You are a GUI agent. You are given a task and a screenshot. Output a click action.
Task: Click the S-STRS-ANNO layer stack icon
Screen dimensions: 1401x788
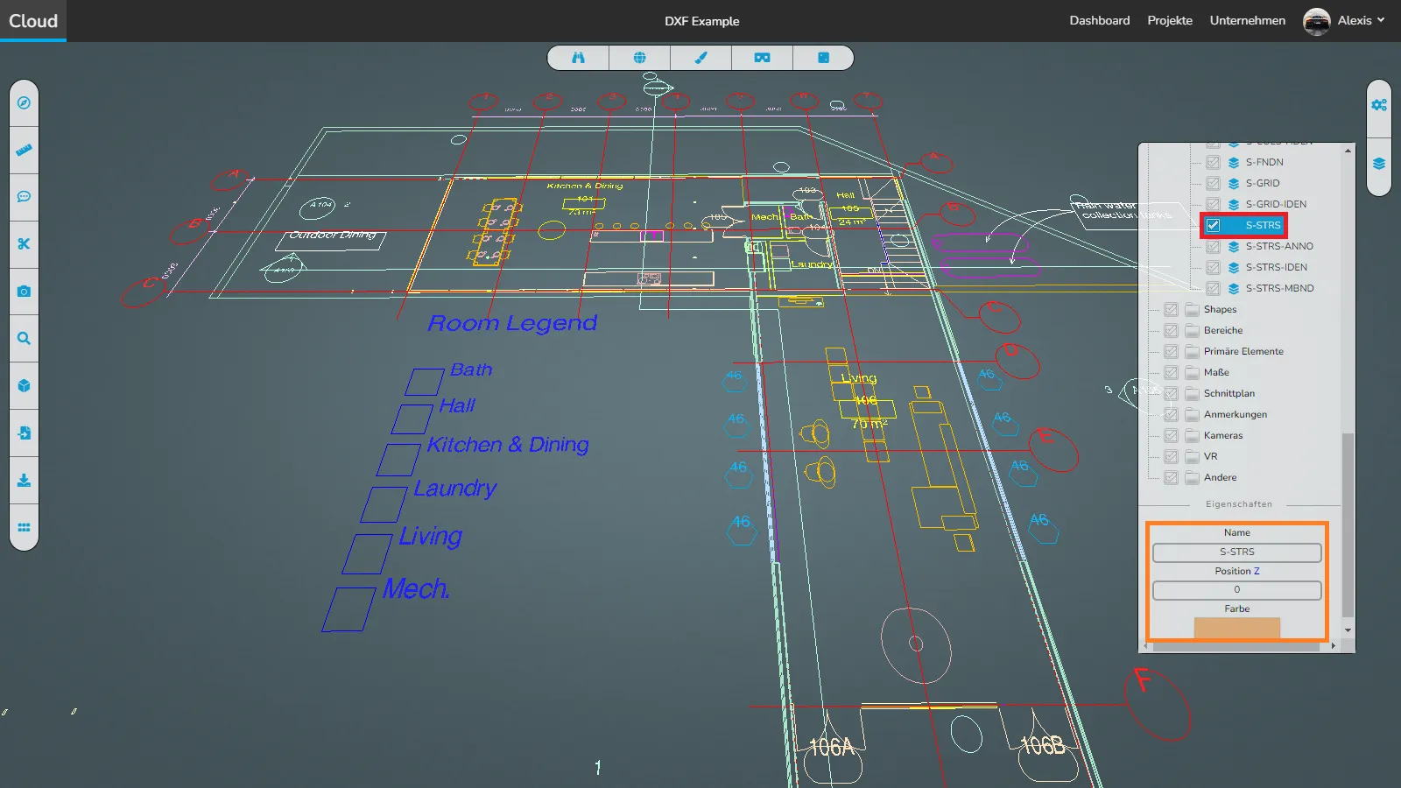[1234, 246]
